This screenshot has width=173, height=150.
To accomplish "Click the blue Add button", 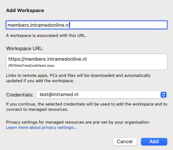I will pyautogui.click(x=154, y=142).
